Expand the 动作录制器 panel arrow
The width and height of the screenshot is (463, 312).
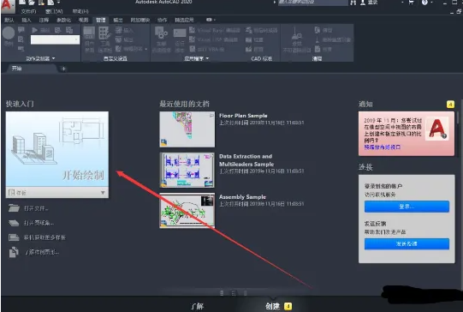(x=53, y=58)
